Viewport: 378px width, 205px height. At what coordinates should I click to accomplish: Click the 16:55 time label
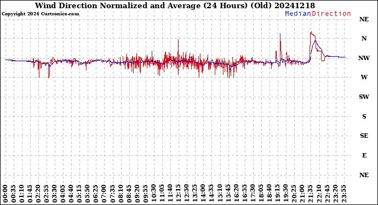(x=244, y=194)
